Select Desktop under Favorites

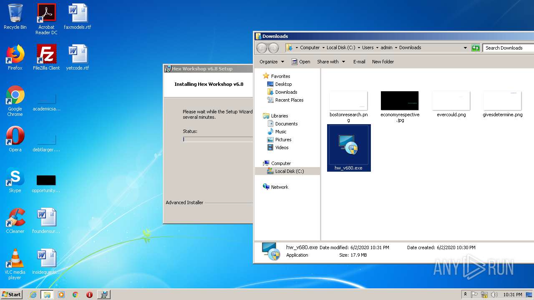[x=280, y=84]
